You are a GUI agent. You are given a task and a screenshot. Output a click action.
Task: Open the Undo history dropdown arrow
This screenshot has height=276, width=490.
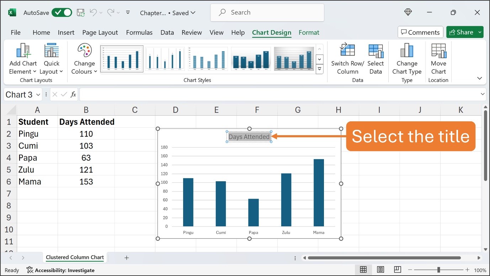pos(101,13)
